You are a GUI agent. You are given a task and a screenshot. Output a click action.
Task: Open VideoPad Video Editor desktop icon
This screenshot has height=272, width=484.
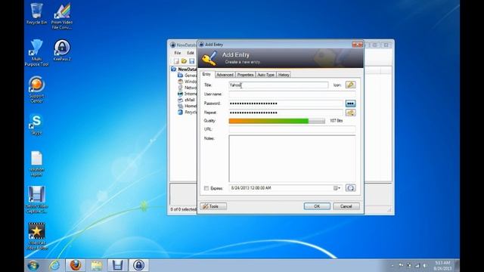tap(36, 236)
